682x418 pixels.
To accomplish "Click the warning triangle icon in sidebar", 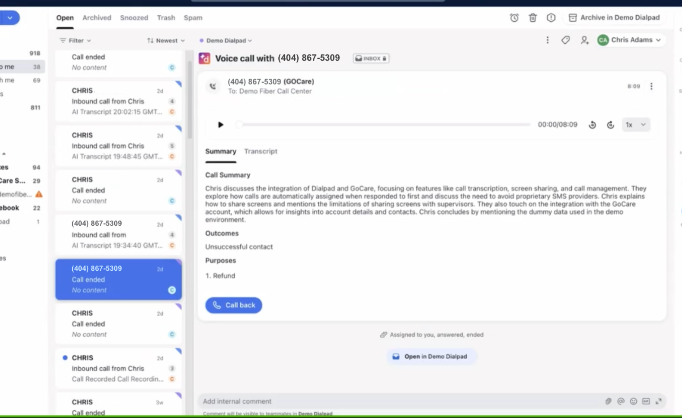I will [39, 194].
